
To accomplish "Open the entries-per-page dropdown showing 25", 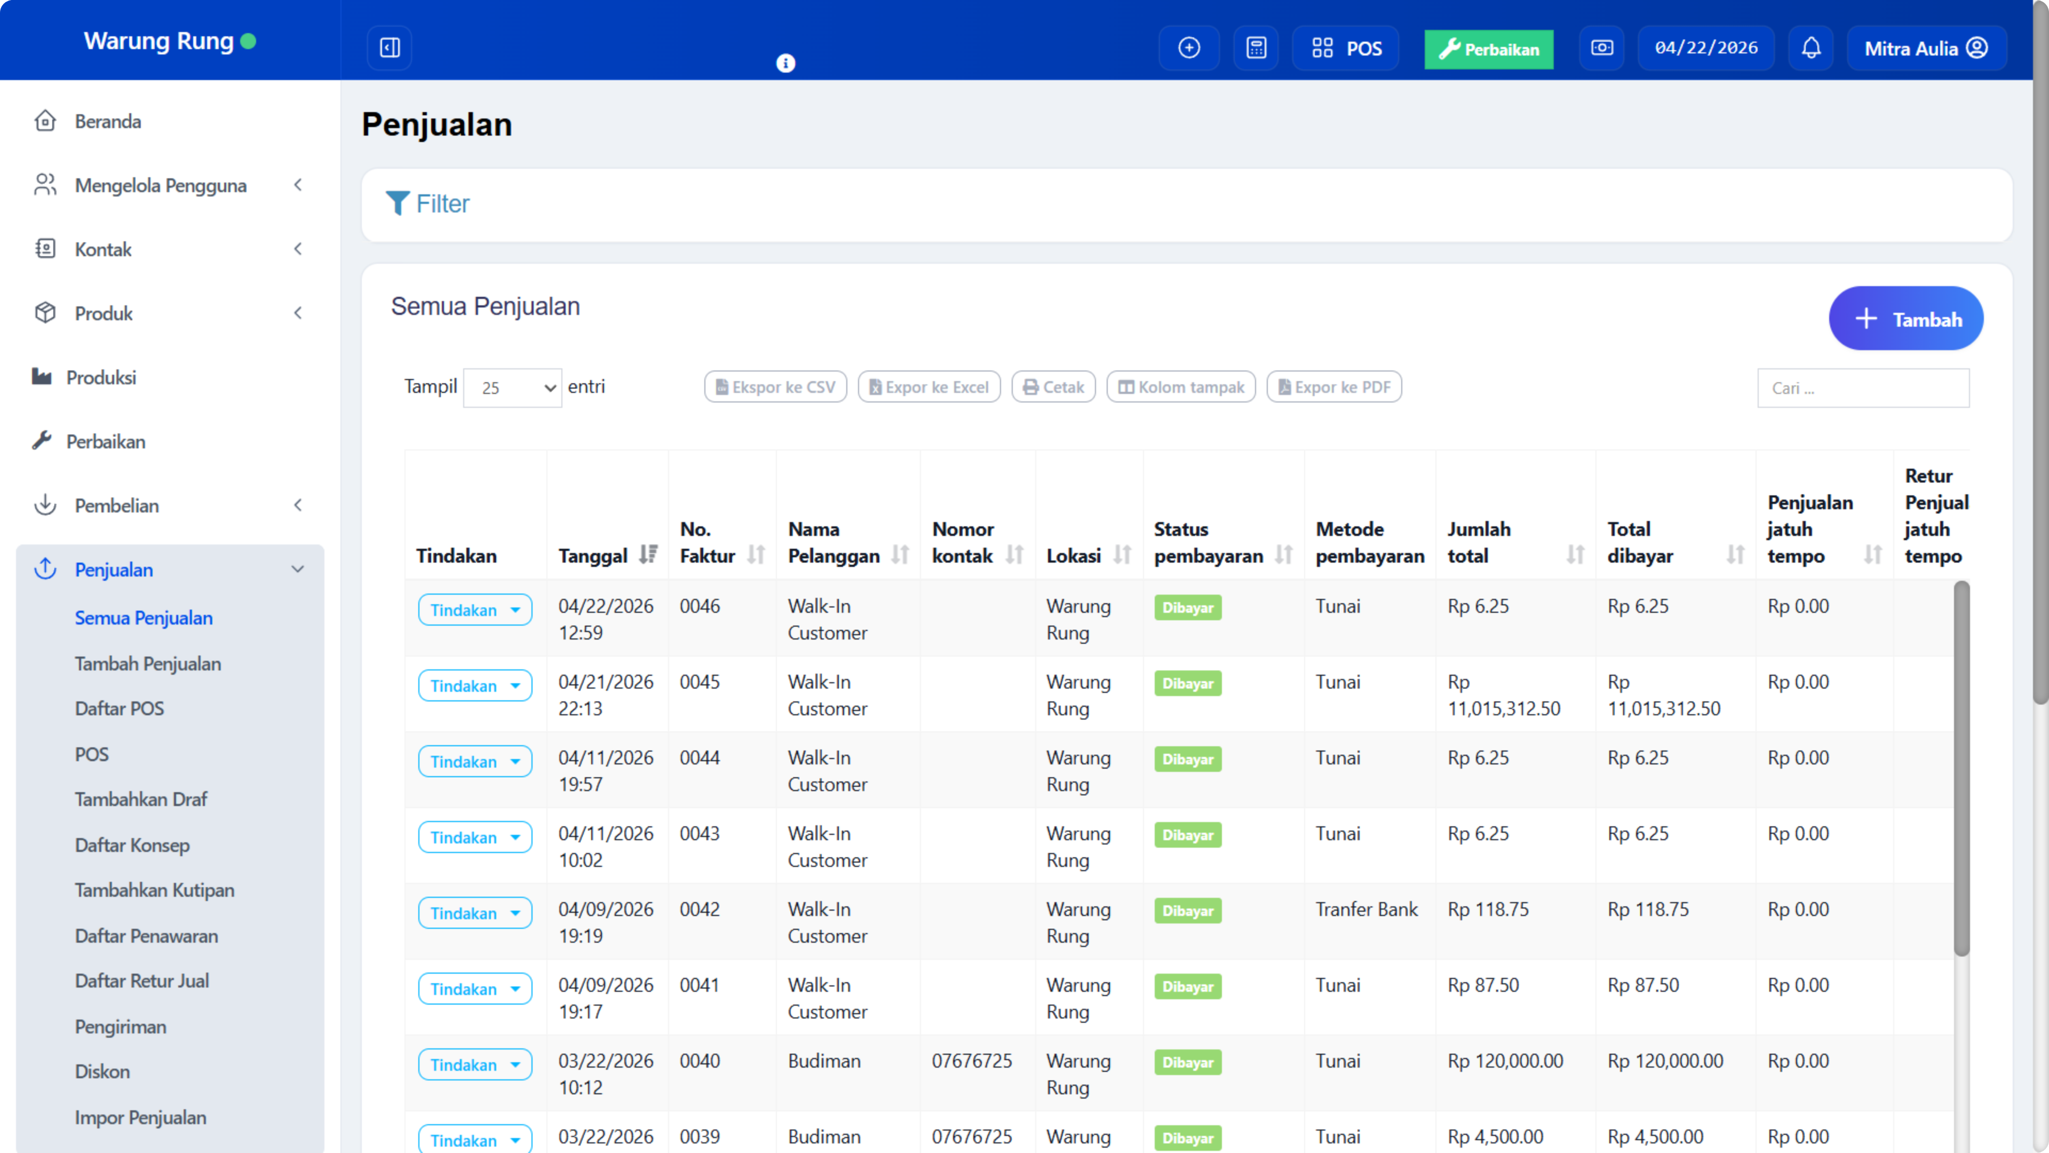I will click(x=512, y=388).
